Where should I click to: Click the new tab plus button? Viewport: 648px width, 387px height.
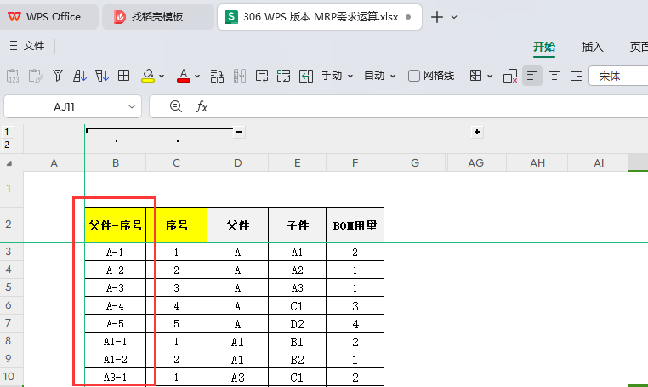pos(437,17)
